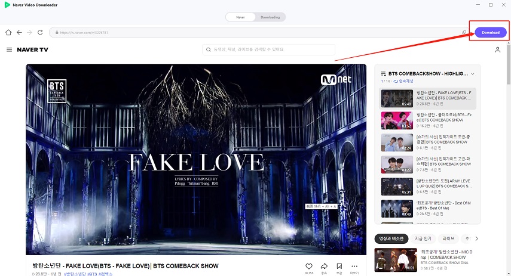Show more category chips with right chevron

pyautogui.click(x=476, y=238)
